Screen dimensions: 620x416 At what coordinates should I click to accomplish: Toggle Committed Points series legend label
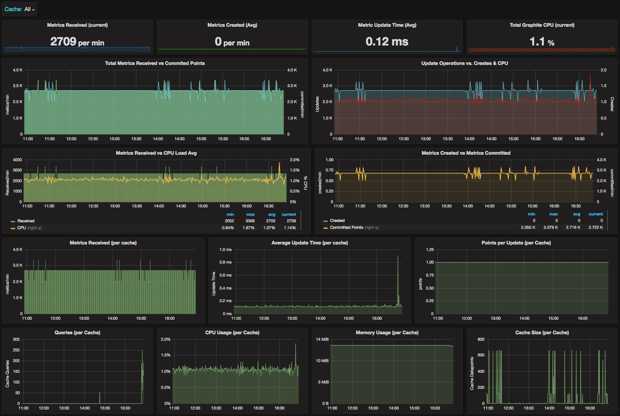tap(346, 227)
